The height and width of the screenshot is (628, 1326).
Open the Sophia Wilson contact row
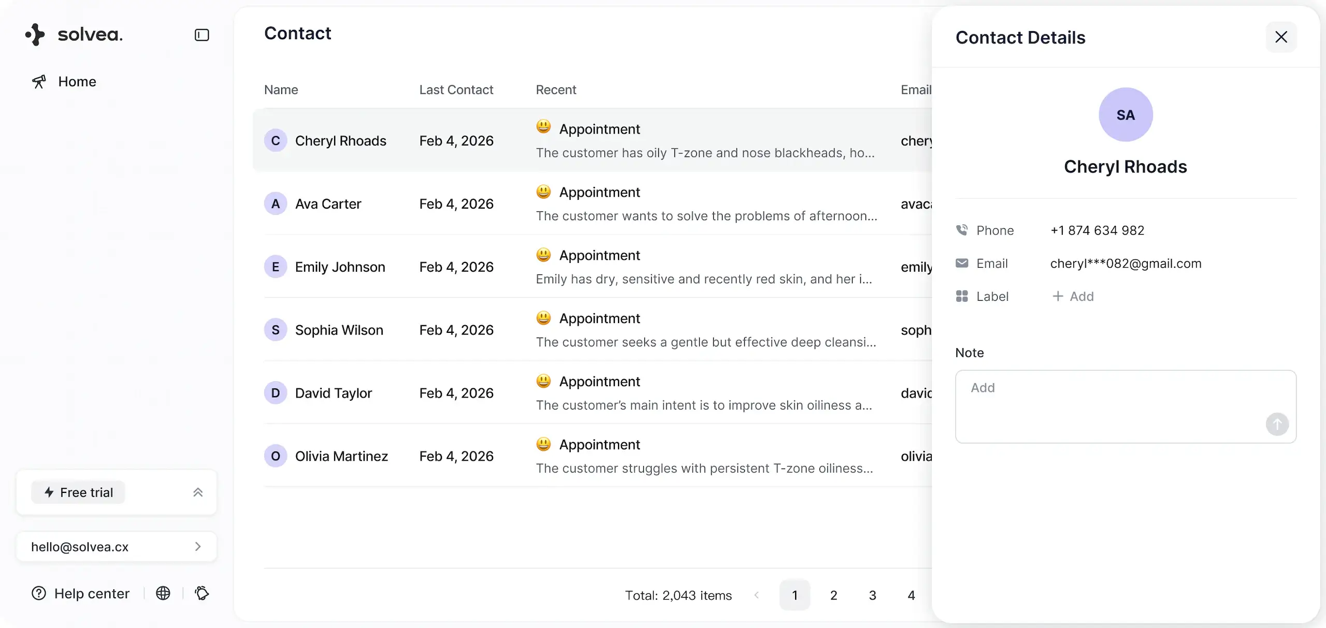coord(592,330)
